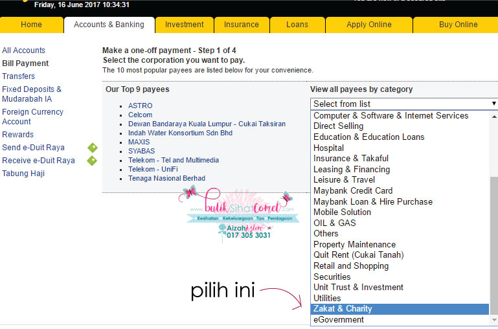Choose ASTRO payee
The image size is (498, 329).
click(x=141, y=106)
